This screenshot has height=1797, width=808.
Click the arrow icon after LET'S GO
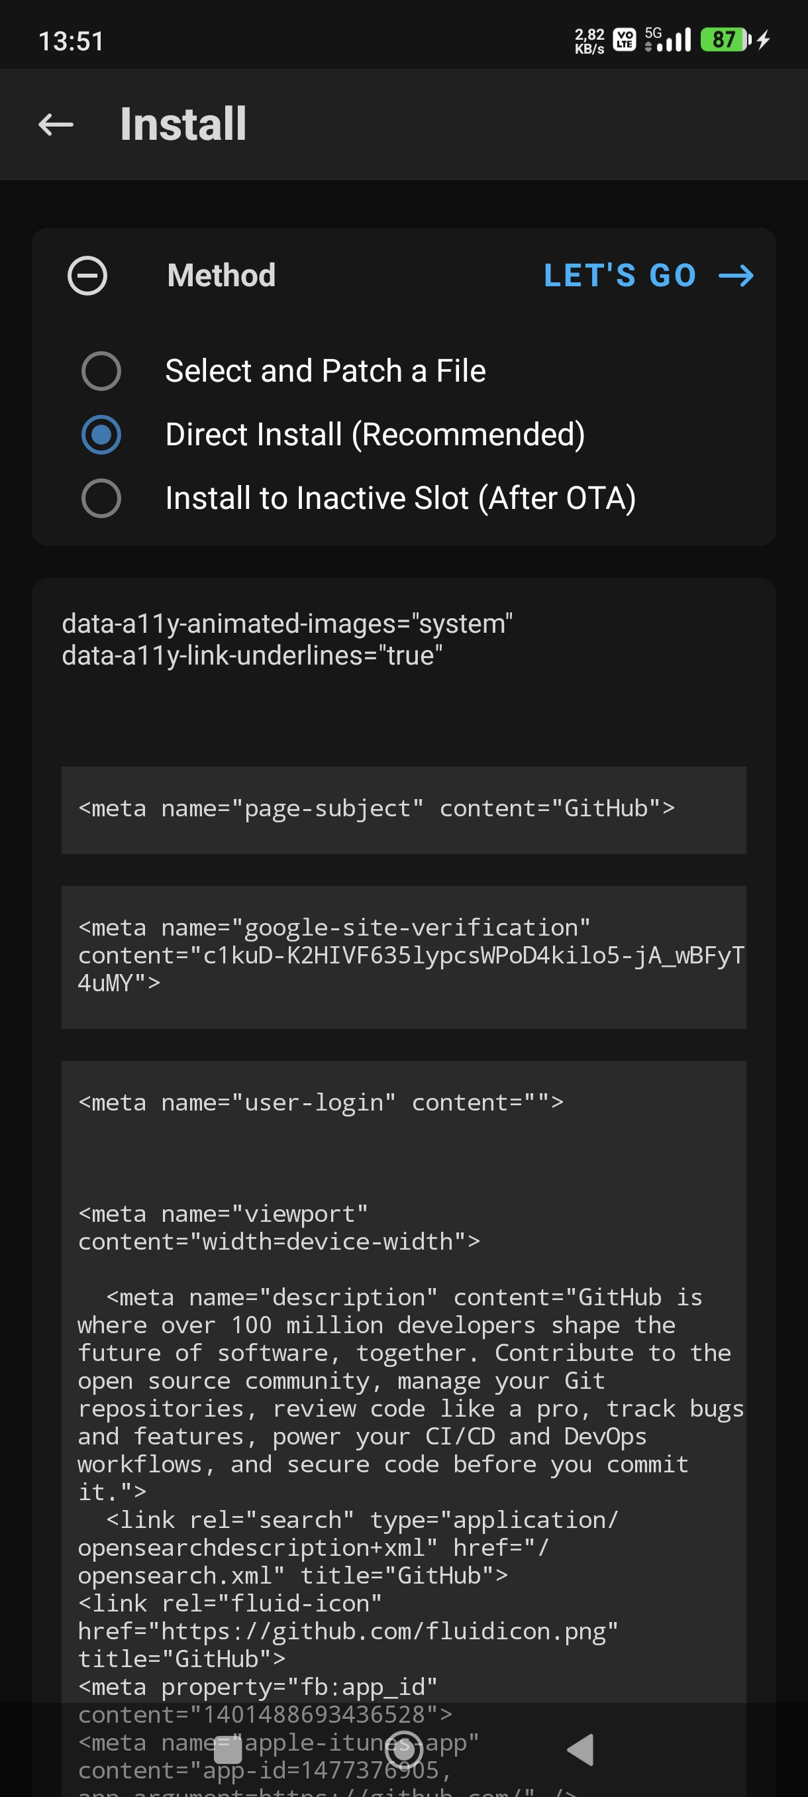[736, 276]
